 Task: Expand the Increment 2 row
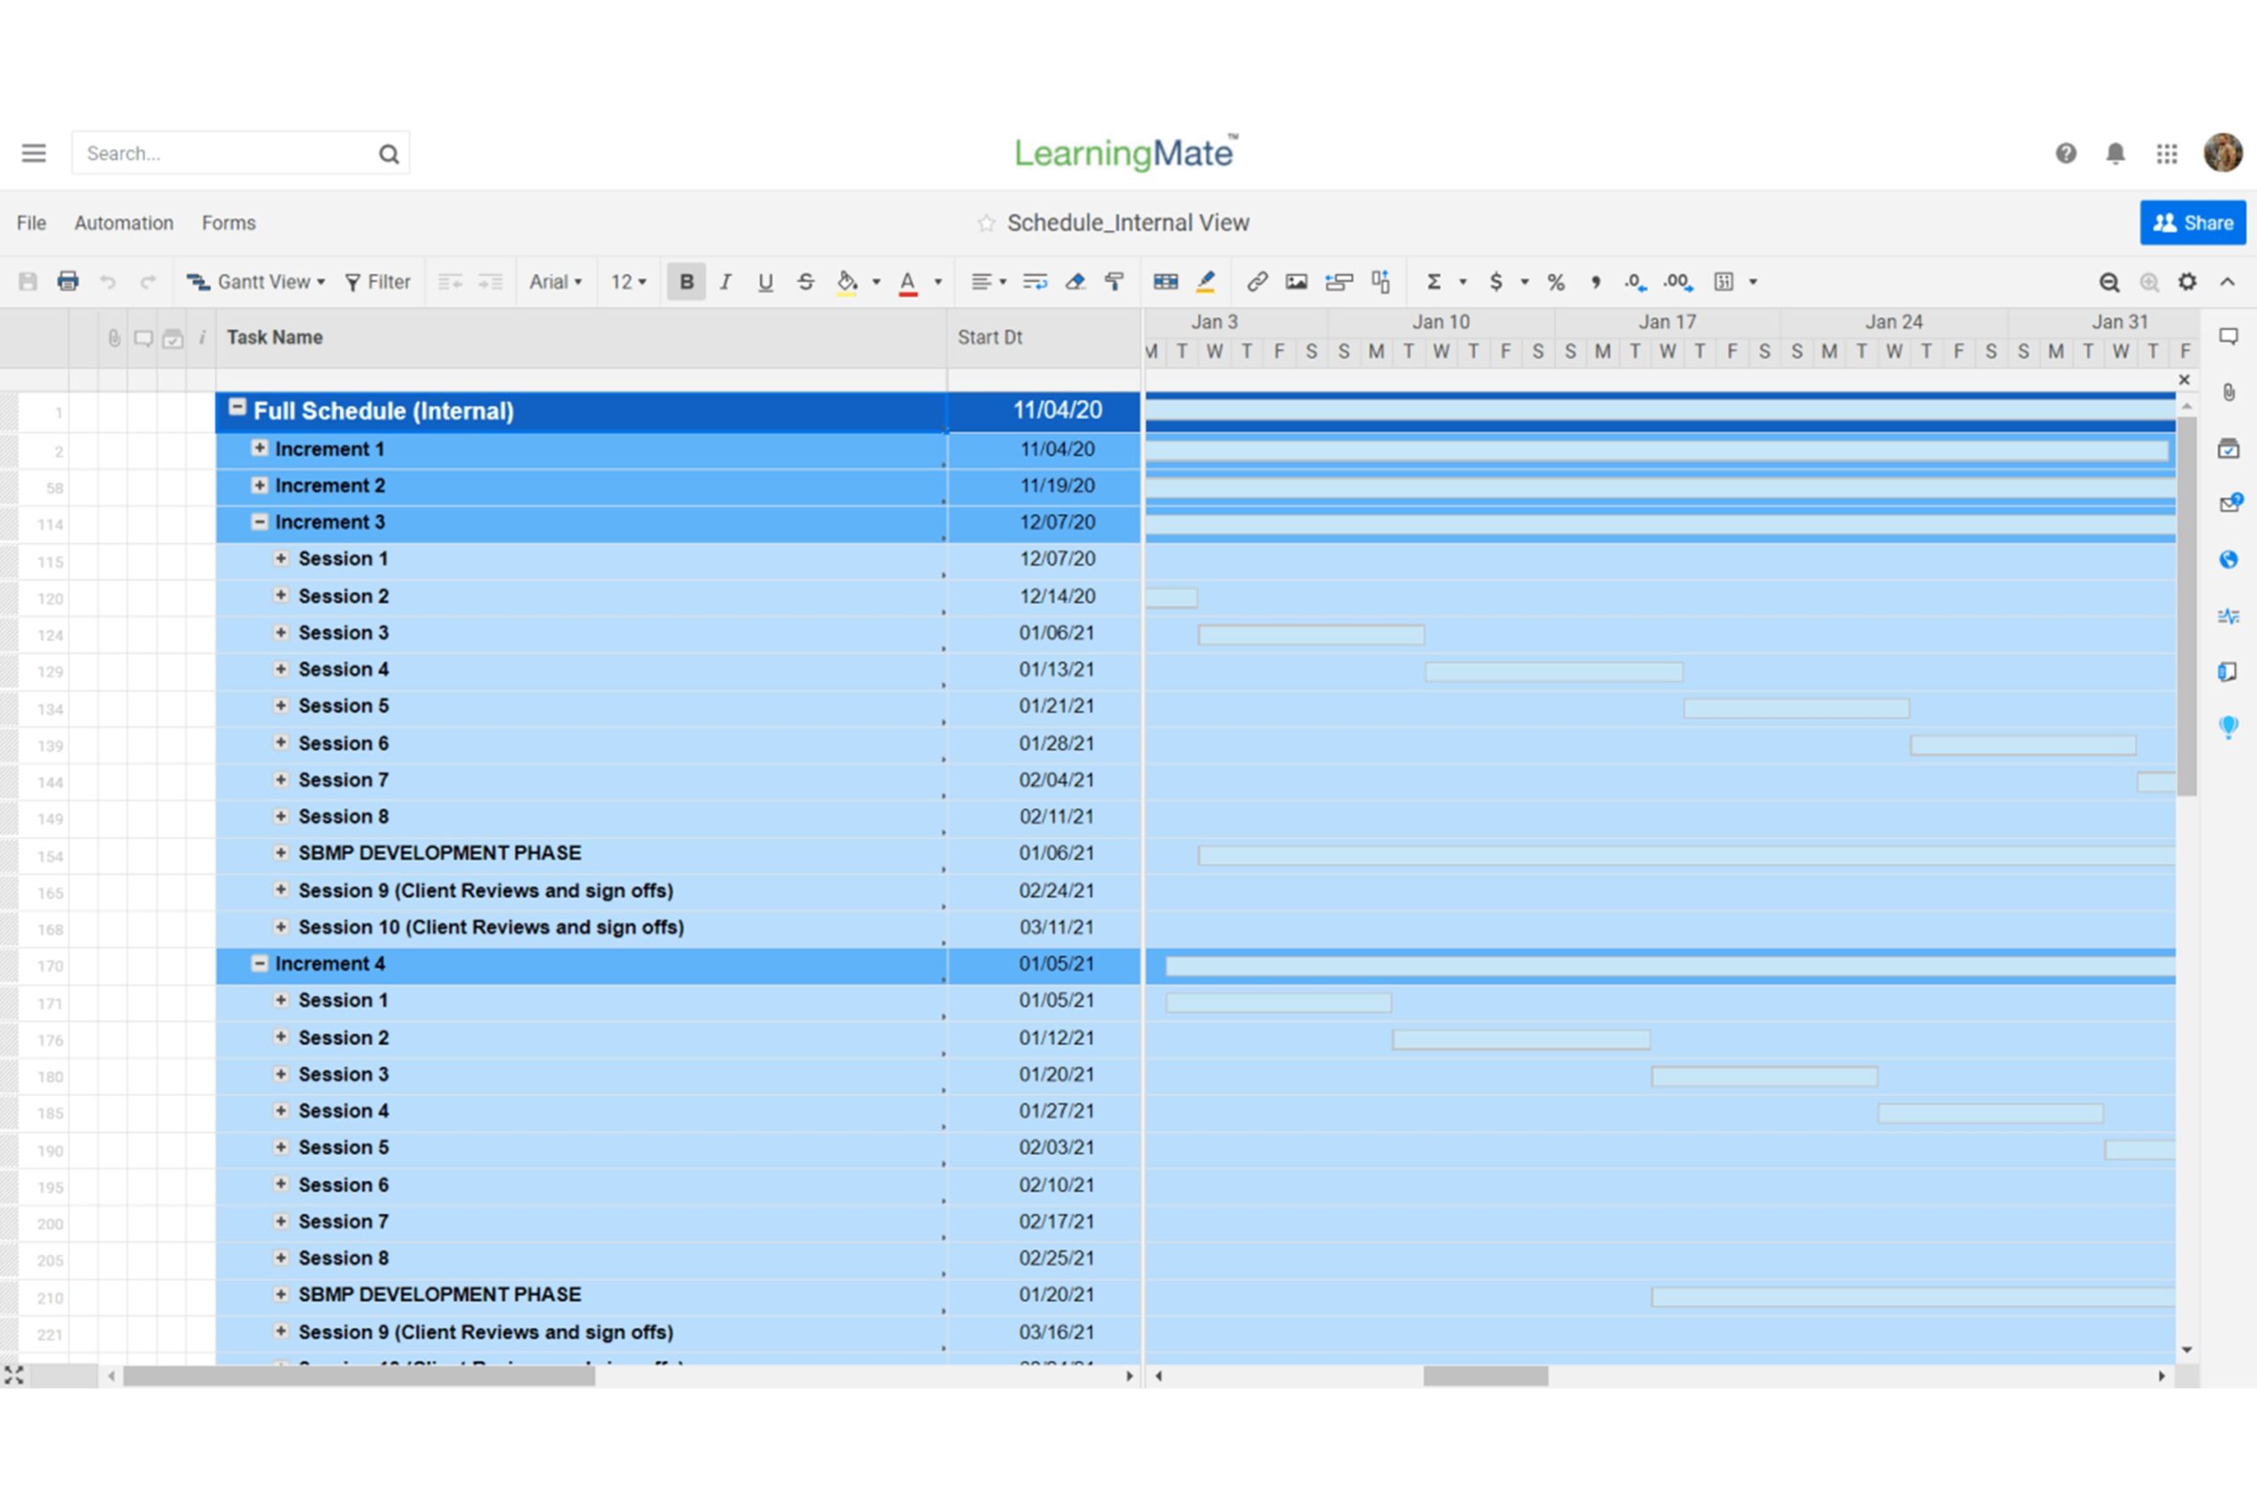[259, 485]
